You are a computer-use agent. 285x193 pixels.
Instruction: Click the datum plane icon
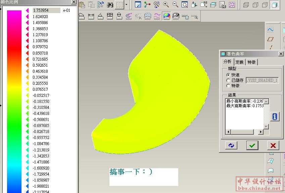coord(271,39)
